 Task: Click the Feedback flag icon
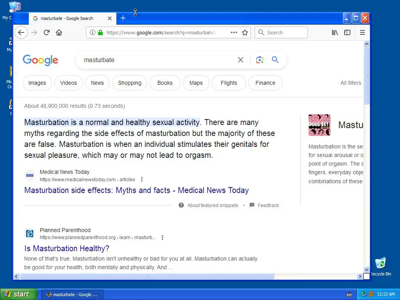(252, 205)
